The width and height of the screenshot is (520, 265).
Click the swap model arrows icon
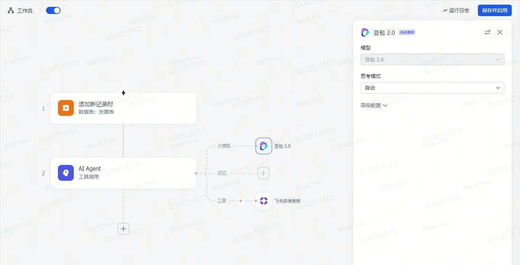(487, 32)
